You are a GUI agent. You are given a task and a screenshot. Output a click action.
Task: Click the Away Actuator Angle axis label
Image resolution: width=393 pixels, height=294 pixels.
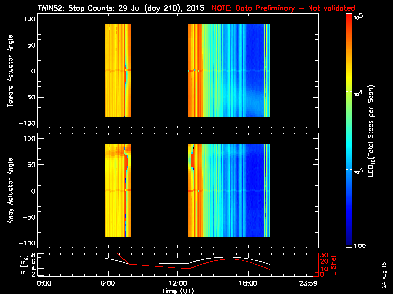(x=10, y=190)
